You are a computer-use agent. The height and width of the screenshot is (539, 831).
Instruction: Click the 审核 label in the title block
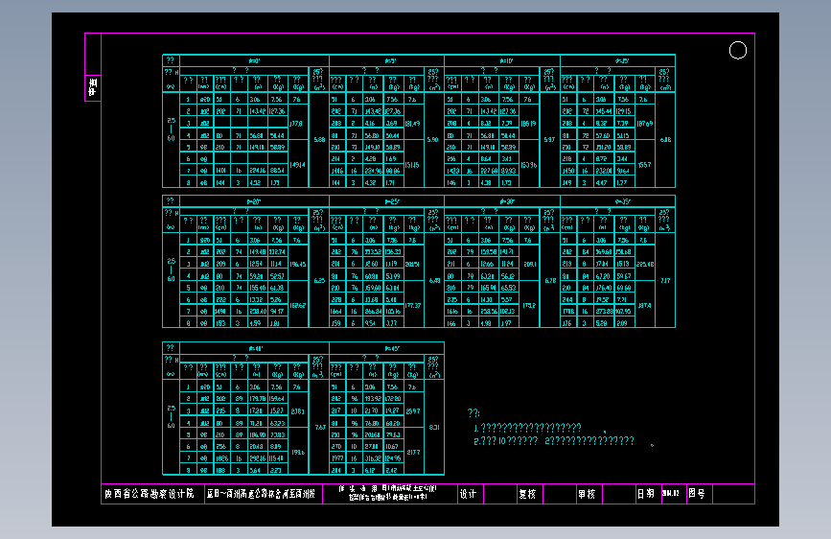pos(587,494)
